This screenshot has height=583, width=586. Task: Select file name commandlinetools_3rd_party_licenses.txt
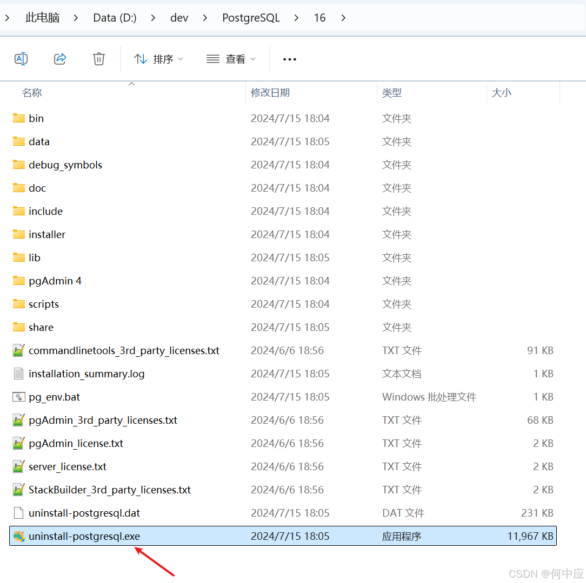[x=124, y=351]
